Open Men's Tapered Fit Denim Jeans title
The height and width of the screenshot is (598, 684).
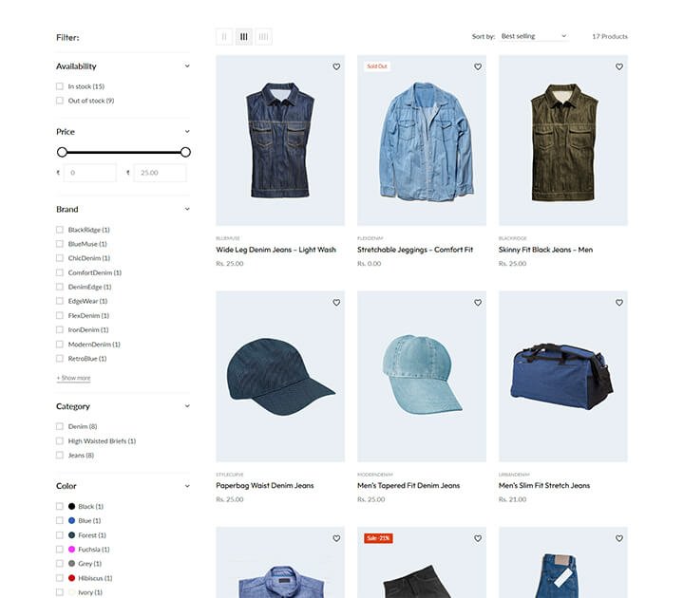point(408,486)
